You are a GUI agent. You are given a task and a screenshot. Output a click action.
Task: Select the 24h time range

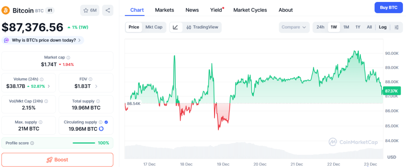click(x=320, y=27)
